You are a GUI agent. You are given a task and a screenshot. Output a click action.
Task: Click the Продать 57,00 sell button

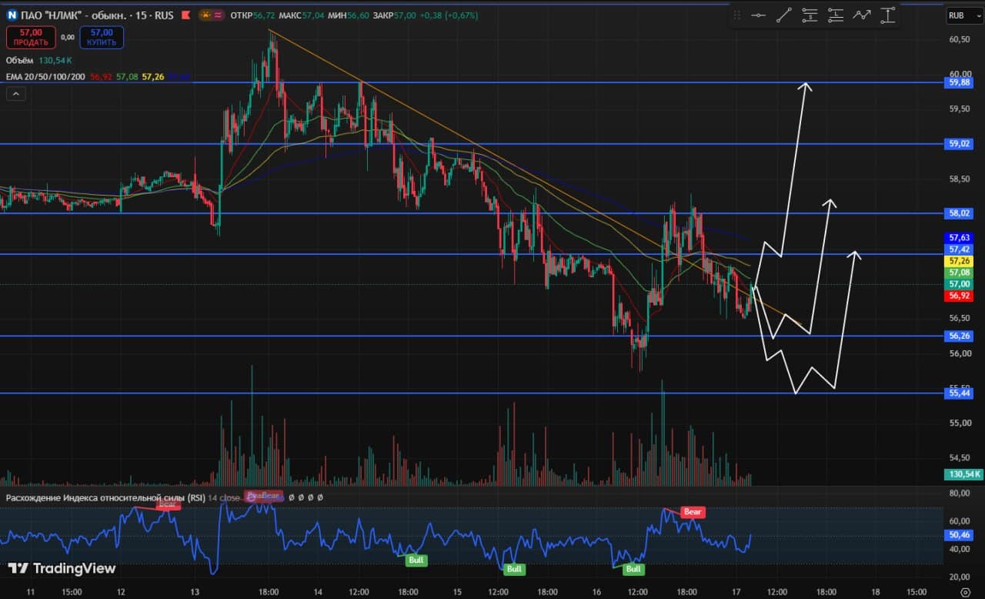[31, 37]
